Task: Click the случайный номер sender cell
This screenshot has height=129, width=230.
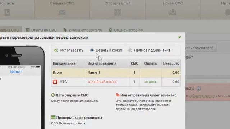Action: (102, 82)
